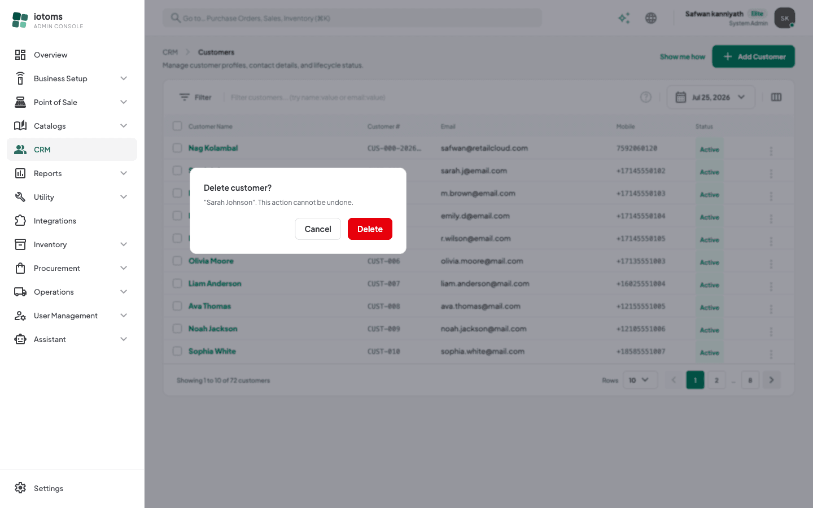This screenshot has height=508, width=813.
Task: Click the Assistant robot icon
Action: 20,339
